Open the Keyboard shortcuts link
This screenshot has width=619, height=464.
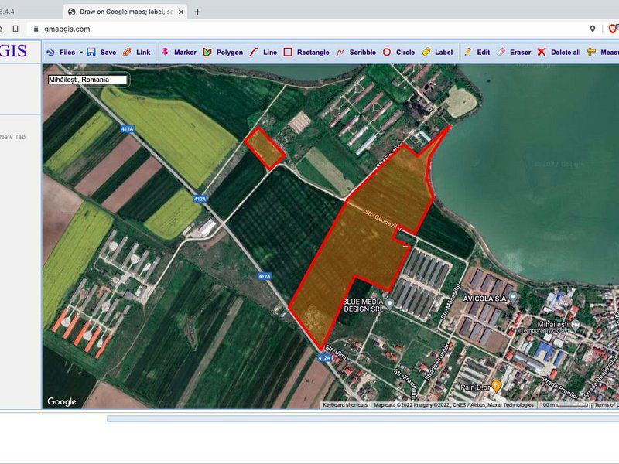pyautogui.click(x=345, y=405)
